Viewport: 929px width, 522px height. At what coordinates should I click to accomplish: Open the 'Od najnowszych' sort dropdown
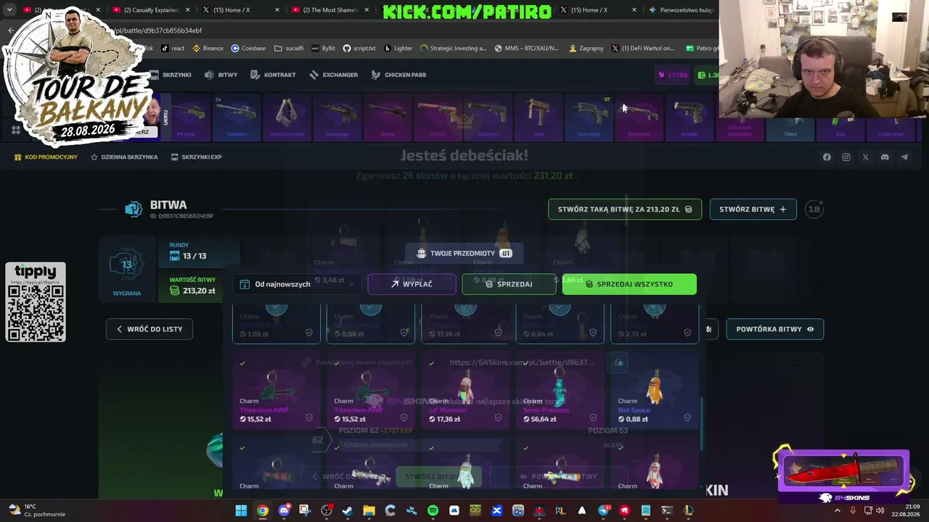pos(297,284)
